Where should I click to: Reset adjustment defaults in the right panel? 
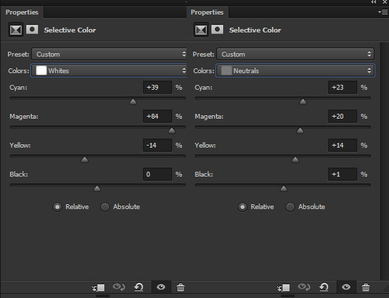(x=324, y=288)
